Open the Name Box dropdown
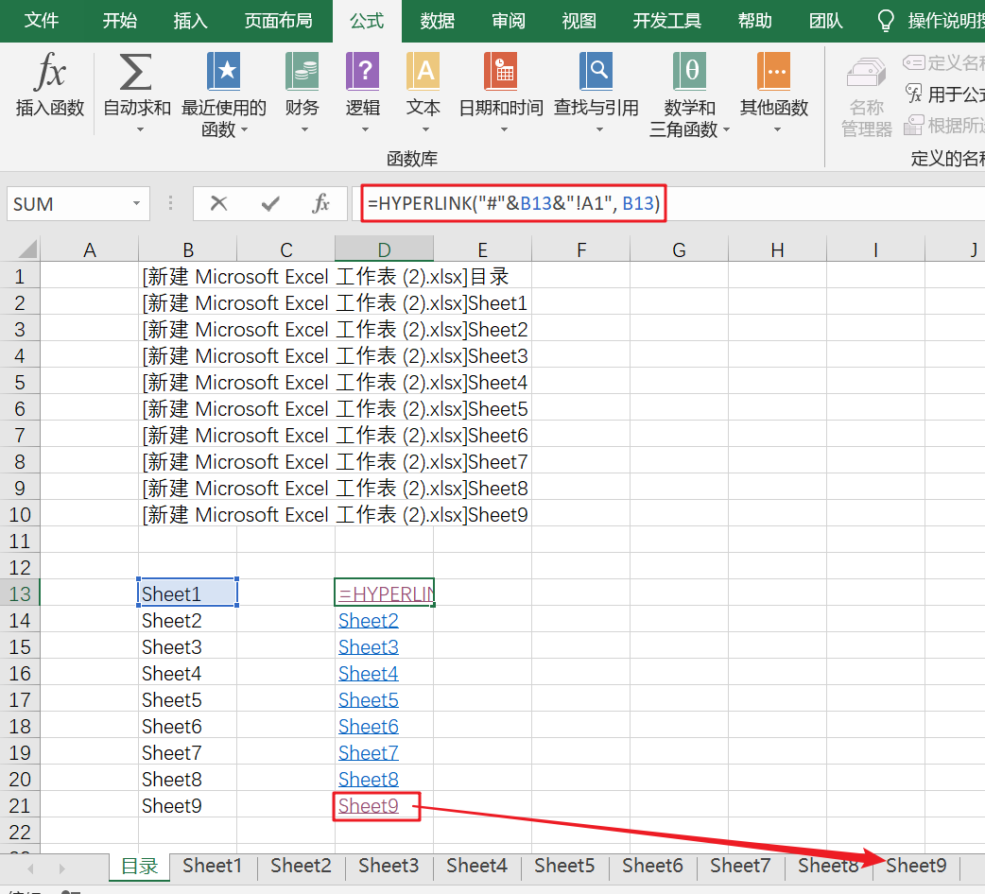Image resolution: width=985 pixels, height=894 pixels. click(x=136, y=203)
